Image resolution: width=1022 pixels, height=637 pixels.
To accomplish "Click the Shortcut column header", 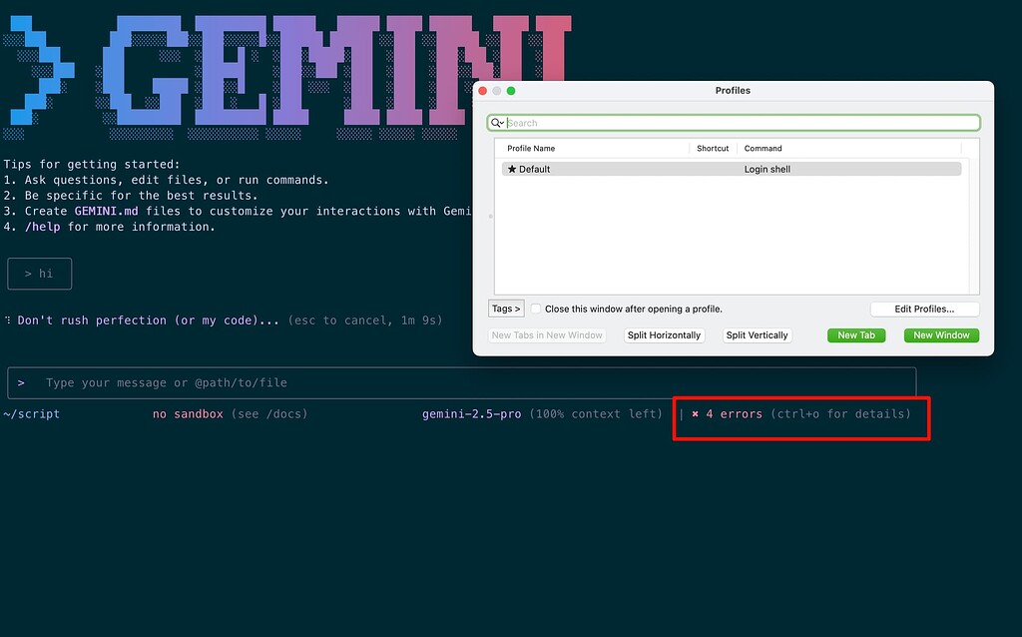I will tap(713, 149).
